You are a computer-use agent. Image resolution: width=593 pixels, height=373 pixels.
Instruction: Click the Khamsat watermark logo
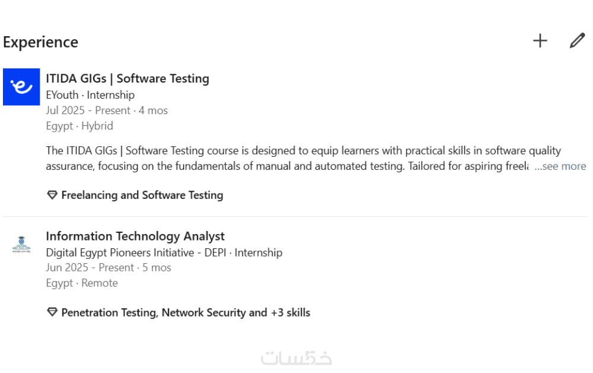click(x=296, y=358)
